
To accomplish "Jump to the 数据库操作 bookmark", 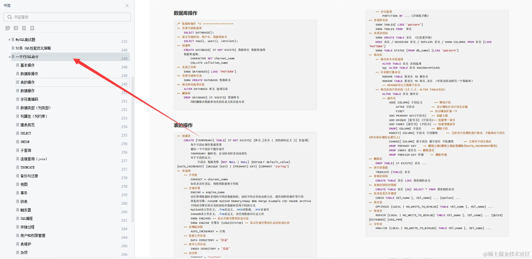I will tap(29, 74).
